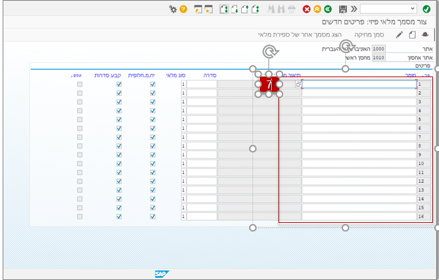The width and height of the screenshot is (439, 280).
Task: Click the stock type field in row 1
Action: (x=183, y=84)
